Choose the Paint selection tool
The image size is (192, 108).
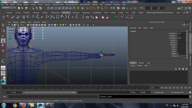click(x=3, y=36)
